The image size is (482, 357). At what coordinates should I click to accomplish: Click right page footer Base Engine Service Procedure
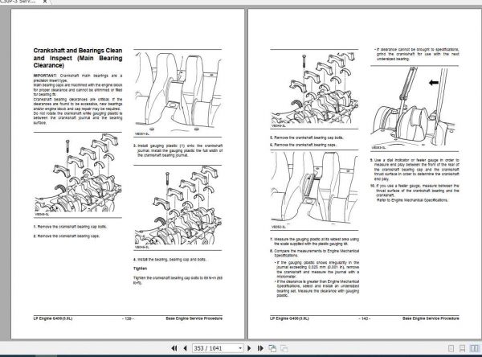tap(431, 318)
